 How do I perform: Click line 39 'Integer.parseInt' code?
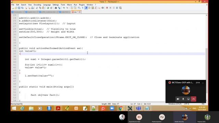tap(55, 59)
